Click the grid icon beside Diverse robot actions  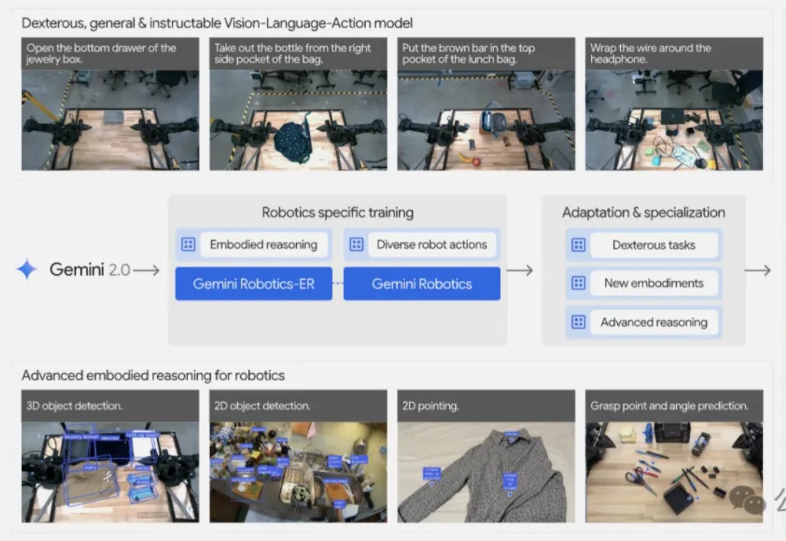[x=357, y=244]
